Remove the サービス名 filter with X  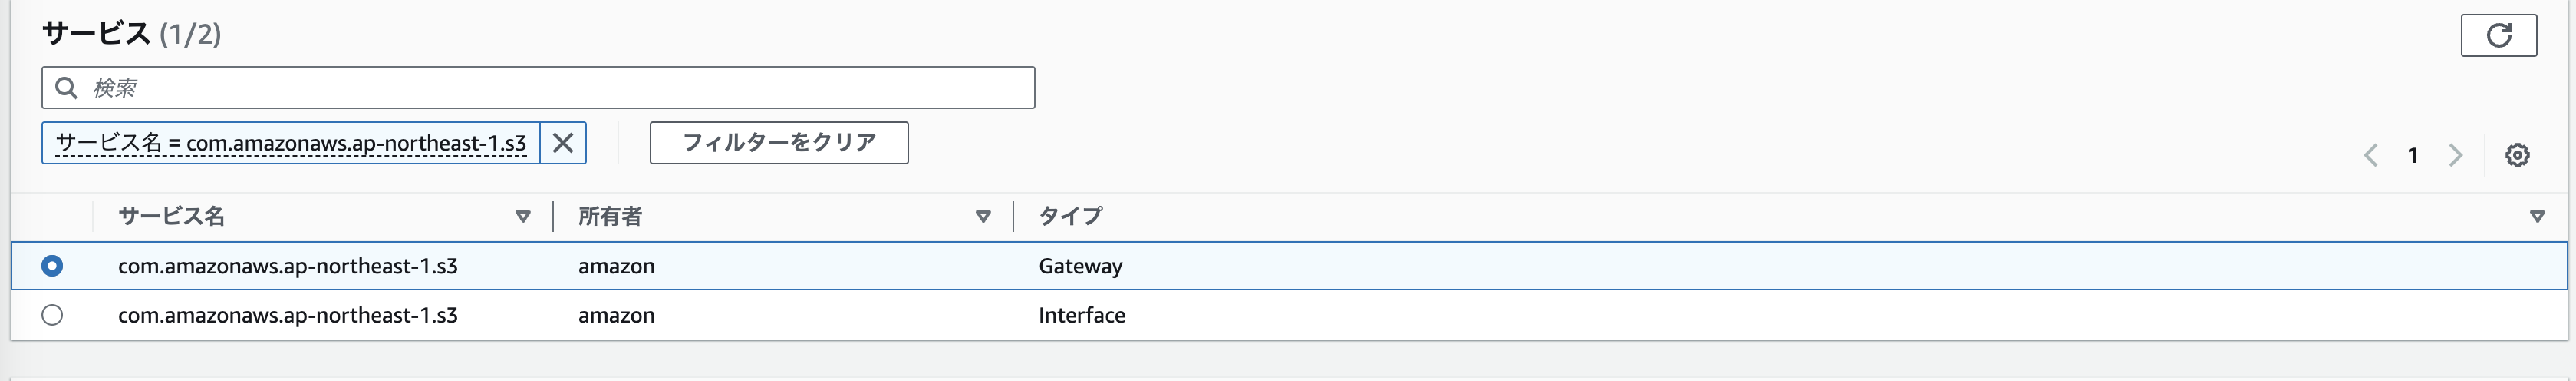(563, 144)
